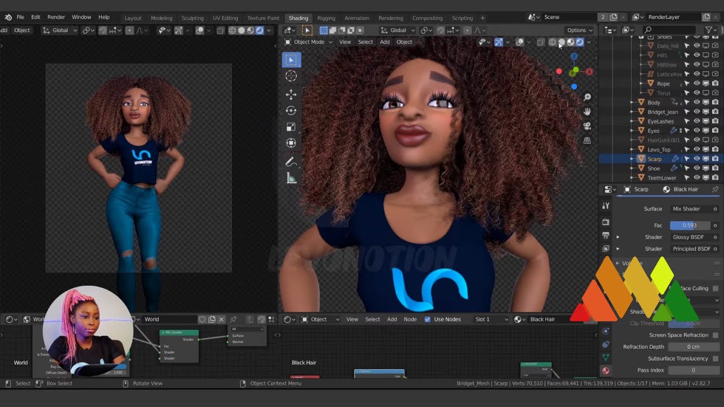Switch to the Compositing workspace tab
724x407 pixels.
pyautogui.click(x=428, y=18)
